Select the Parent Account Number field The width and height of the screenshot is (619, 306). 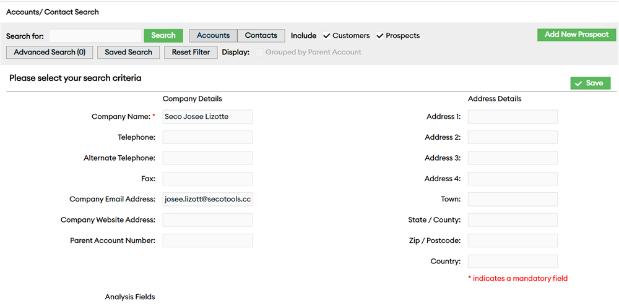tap(207, 240)
